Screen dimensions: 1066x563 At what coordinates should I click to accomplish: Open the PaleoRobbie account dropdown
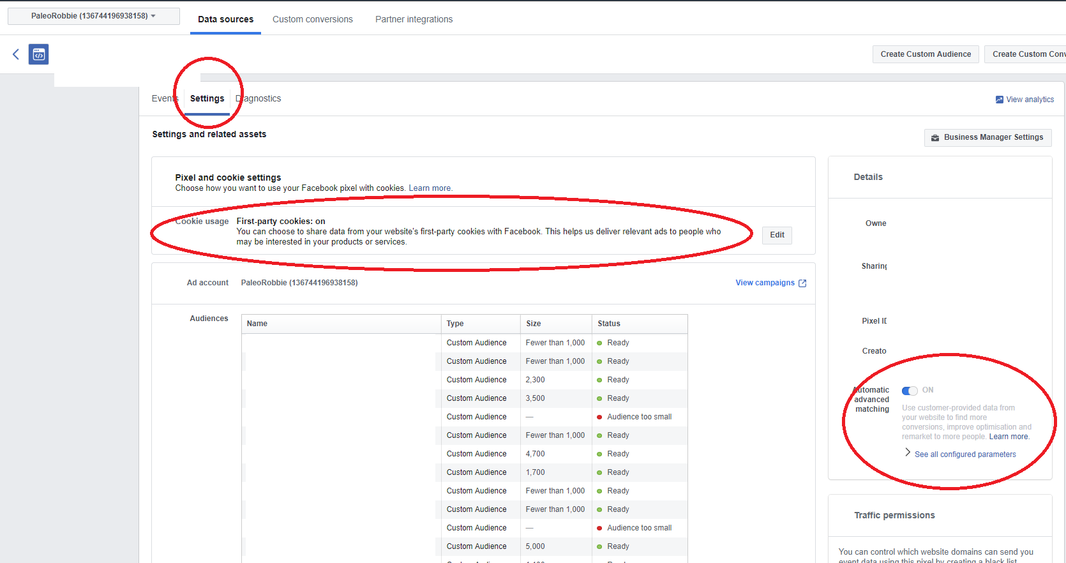point(93,16)
